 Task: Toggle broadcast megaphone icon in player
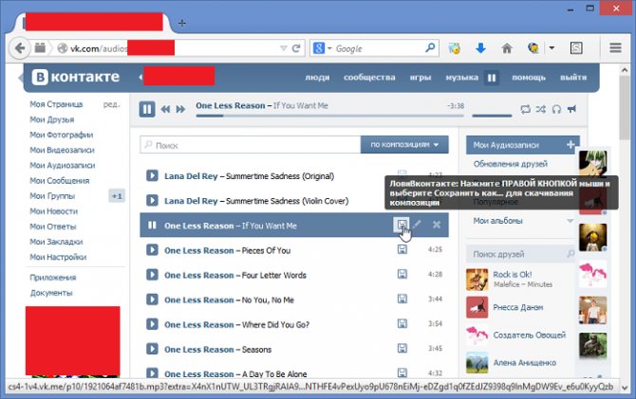[571, 109]
